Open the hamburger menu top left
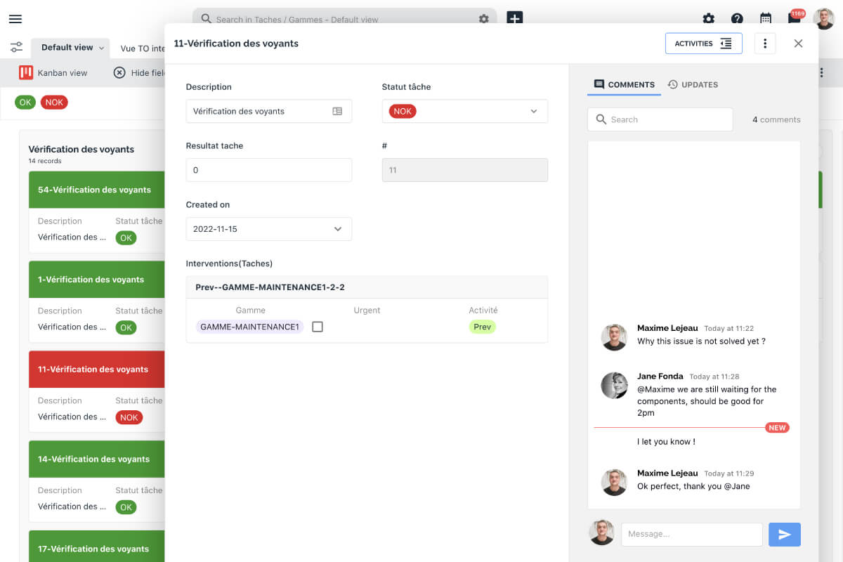Image resolution: width=843 pixels, height=562 pixels. [15, 19]
